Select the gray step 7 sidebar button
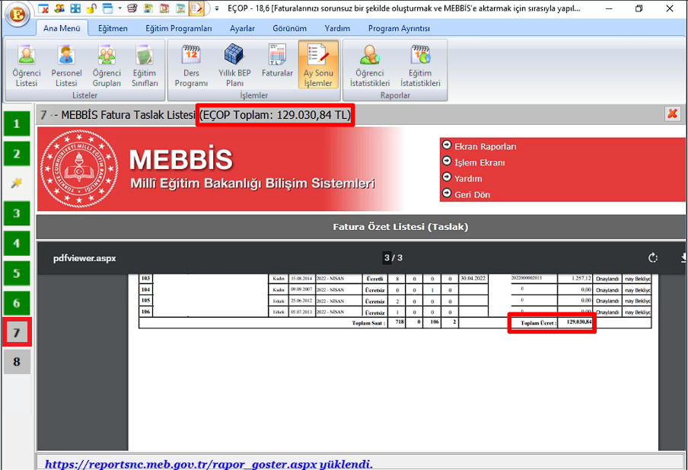The height and width of the screenshot is (470, 688). [x=17, y=333]
